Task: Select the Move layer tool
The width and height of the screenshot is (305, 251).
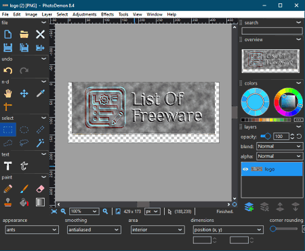Action: point(24,93)
